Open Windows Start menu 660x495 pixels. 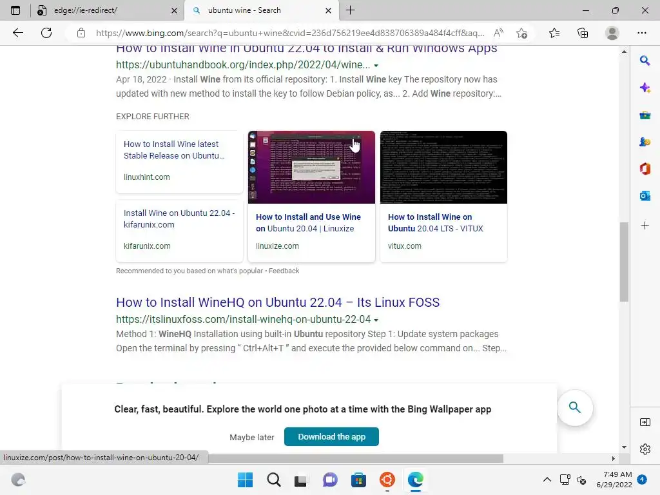tap(245, 480)
